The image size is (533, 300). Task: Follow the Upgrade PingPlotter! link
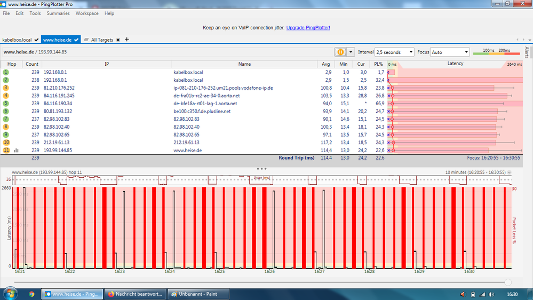point(308,28)
